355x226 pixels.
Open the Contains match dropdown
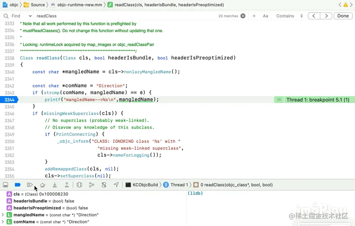pos(289,16)
